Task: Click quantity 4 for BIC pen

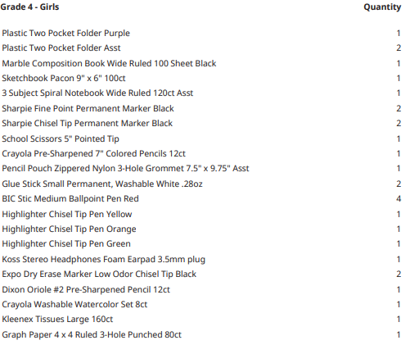Action: pyautogui.click(x=399, y=199)
